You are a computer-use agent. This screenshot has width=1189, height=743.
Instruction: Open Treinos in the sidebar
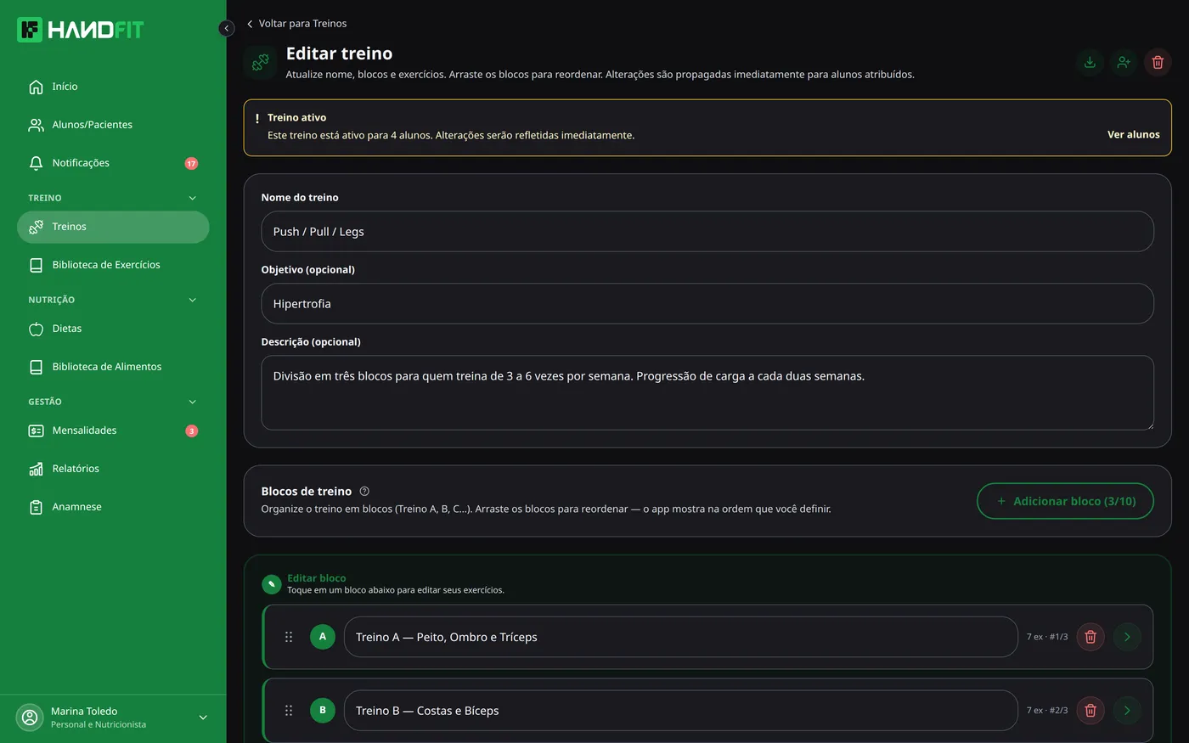click(113, 227)
